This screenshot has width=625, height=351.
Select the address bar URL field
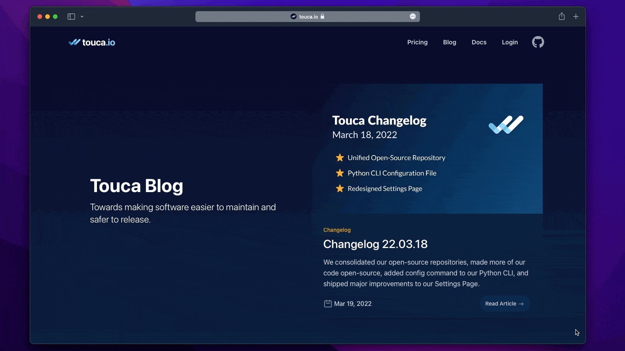[x=307, y=17]
